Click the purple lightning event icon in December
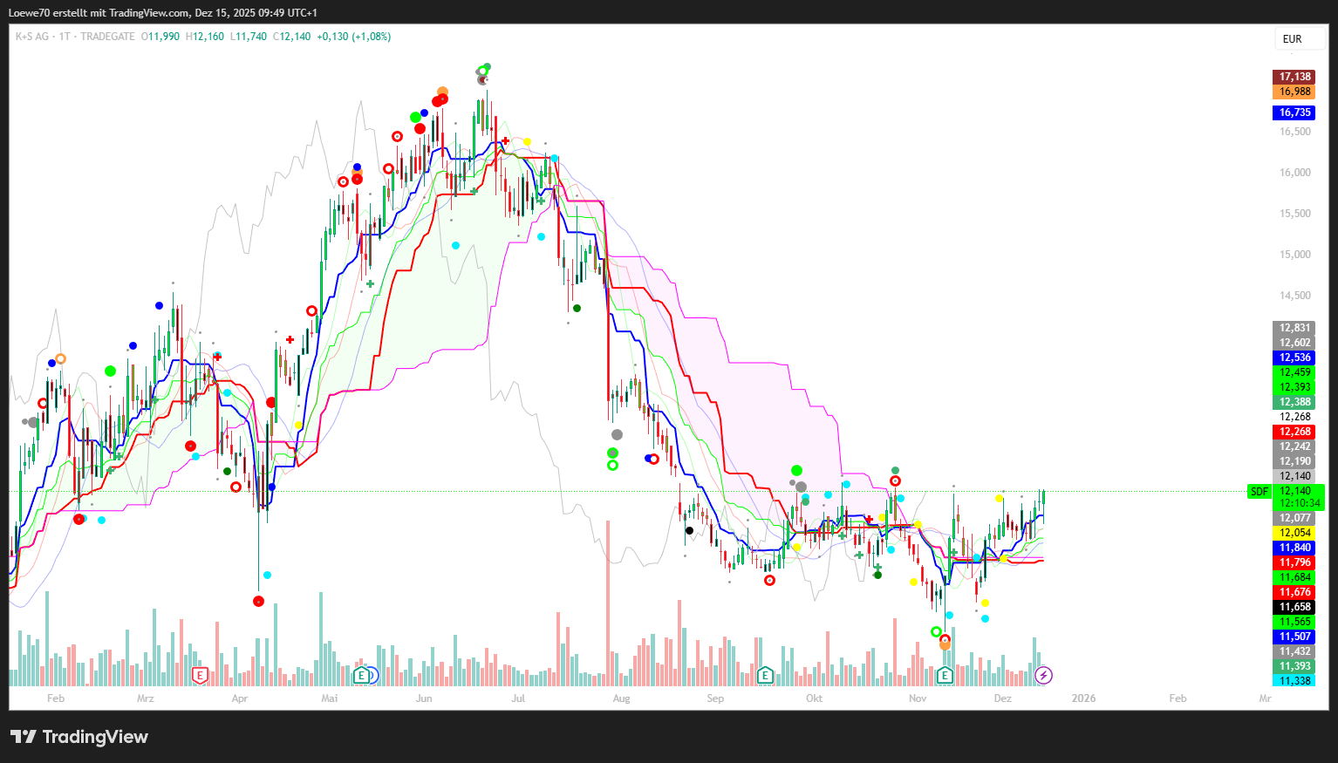This screenshot has width=1338, height=763. pyautogui.click(x=1043, y=675)
